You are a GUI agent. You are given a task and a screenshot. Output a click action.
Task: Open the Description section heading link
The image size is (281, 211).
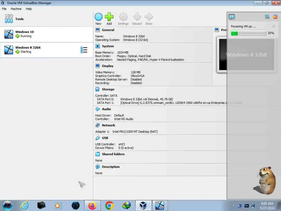(111, 167)
